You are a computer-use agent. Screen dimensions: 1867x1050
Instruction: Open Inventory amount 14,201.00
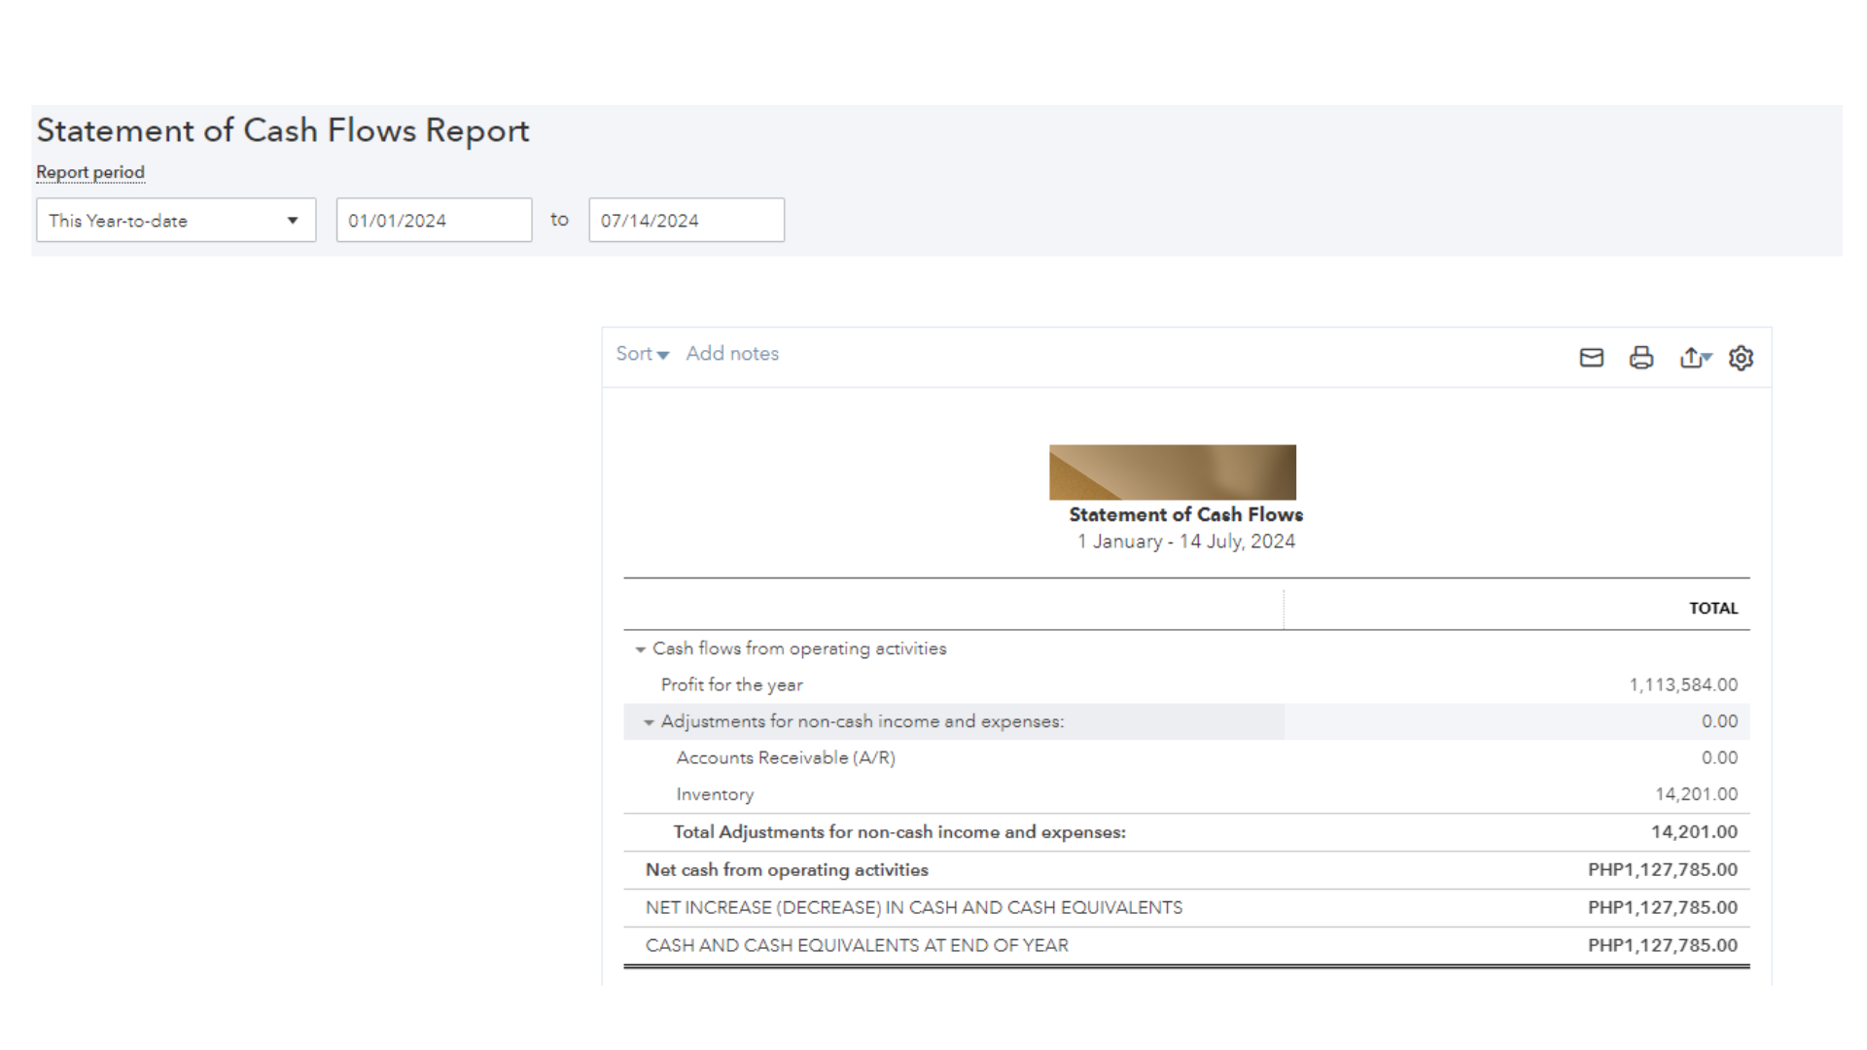click(x=1696, y=794)
